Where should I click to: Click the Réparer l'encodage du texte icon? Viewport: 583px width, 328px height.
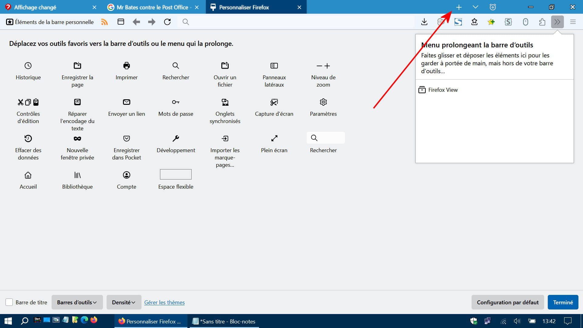pyautogui.click(x=77, y=102)
